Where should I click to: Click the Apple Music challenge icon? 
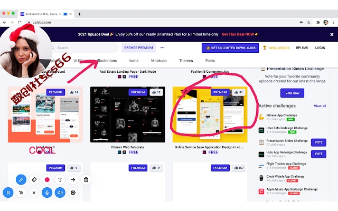261,191
